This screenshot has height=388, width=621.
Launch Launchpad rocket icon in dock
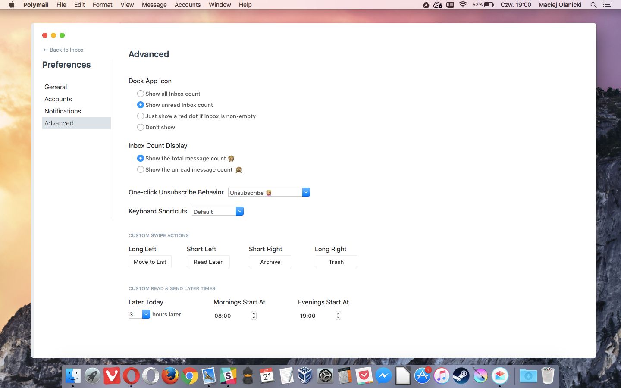coord(92,376)
